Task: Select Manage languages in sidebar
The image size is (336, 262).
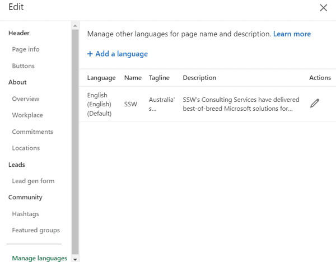Action: pos(40,258)
